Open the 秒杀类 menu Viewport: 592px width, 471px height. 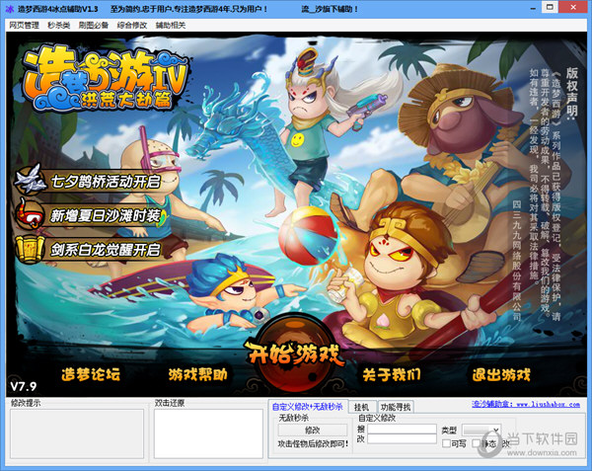click(x=59, y=26)
